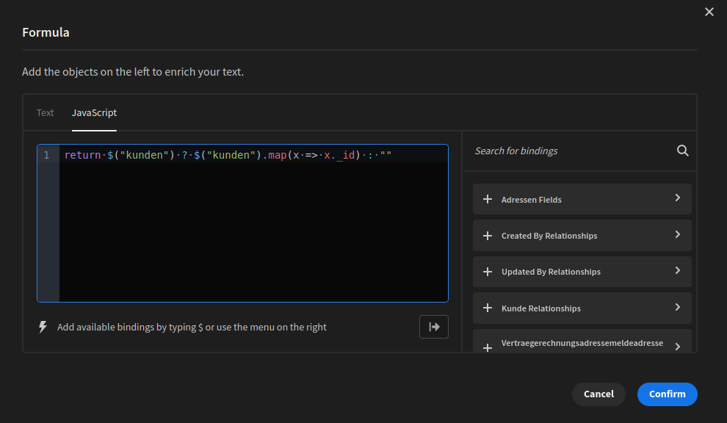The image size is (727, 423).
Task: Click the magnifier search icon
Action: (x=682, y=151)
